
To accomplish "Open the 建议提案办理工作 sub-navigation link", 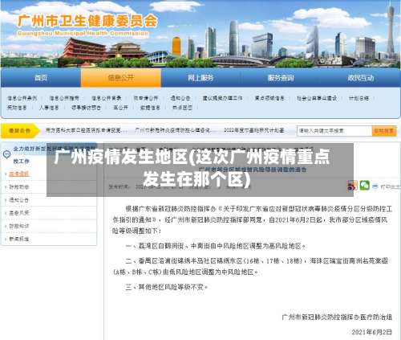I will pos(222,98).
